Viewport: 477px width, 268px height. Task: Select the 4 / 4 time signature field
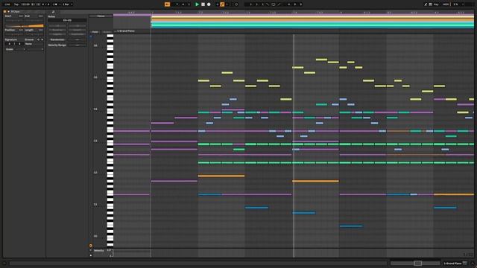pyautogui.click(x=45, y=4)
